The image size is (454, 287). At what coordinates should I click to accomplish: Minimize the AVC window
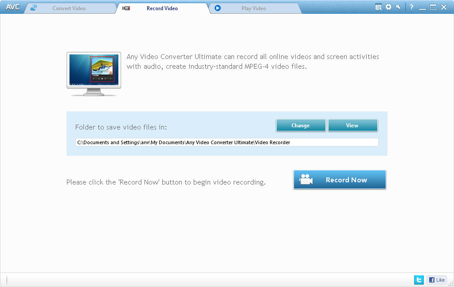click(423, 8)
